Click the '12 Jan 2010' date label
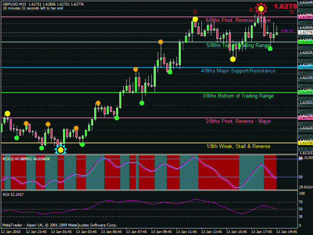This screenshot has width=313, height=235. point(11,232)
